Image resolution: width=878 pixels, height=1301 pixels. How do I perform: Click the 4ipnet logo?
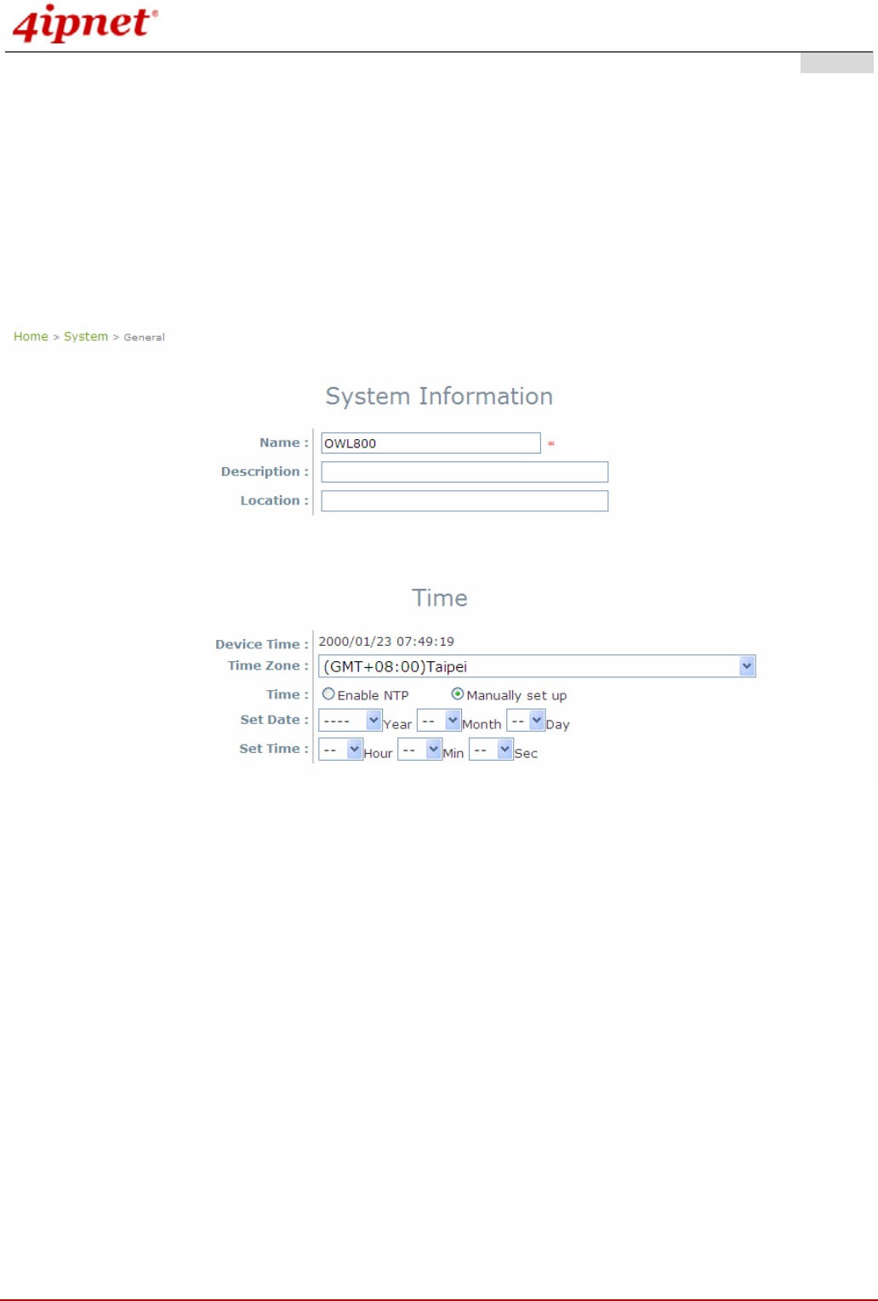[84, 25]
